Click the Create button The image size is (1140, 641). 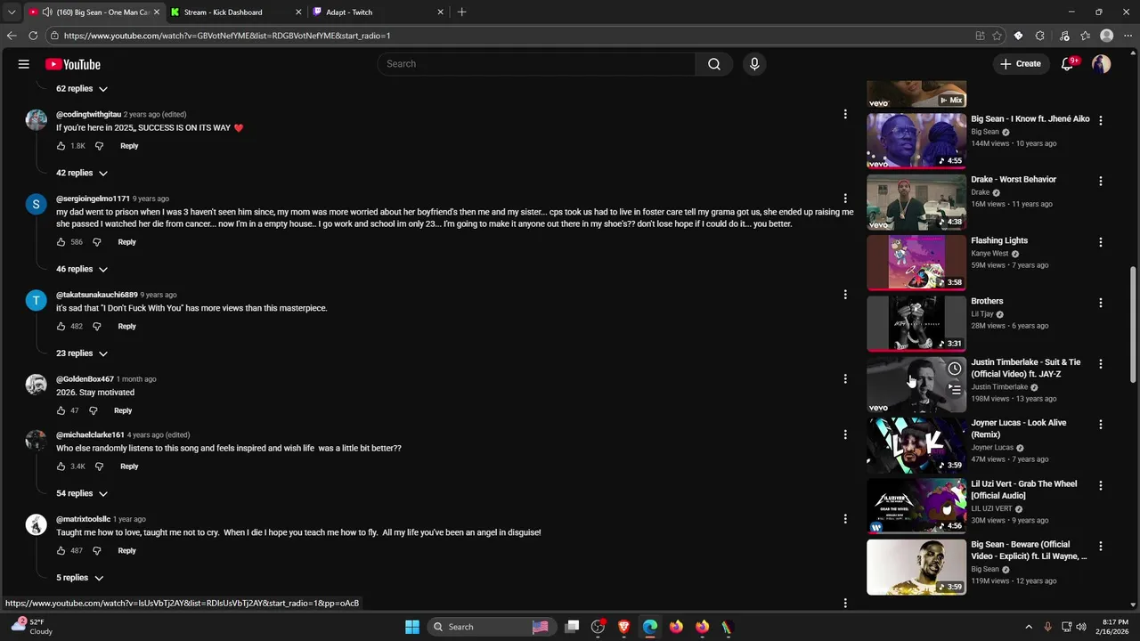[x=1021, y=64]
